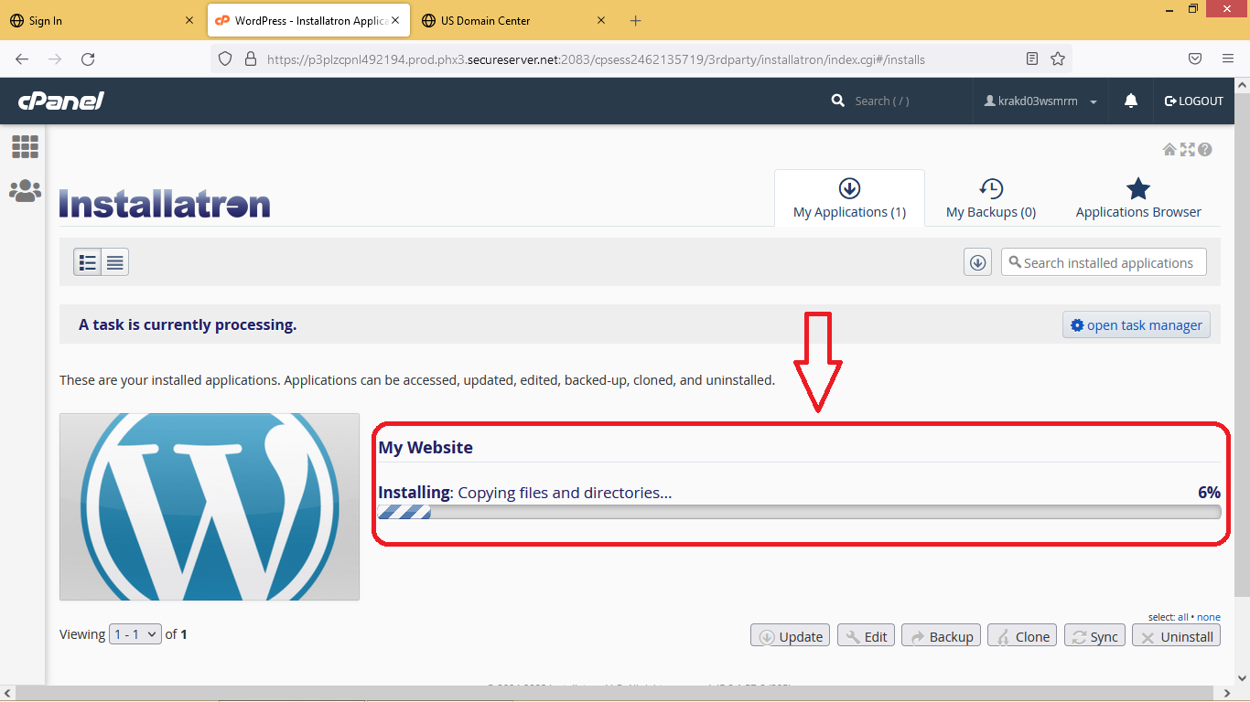Open the cPanel tools grid icon
Image resolution: width=1250 pixels, height=702 pixels.
click(x=25, y=146)
